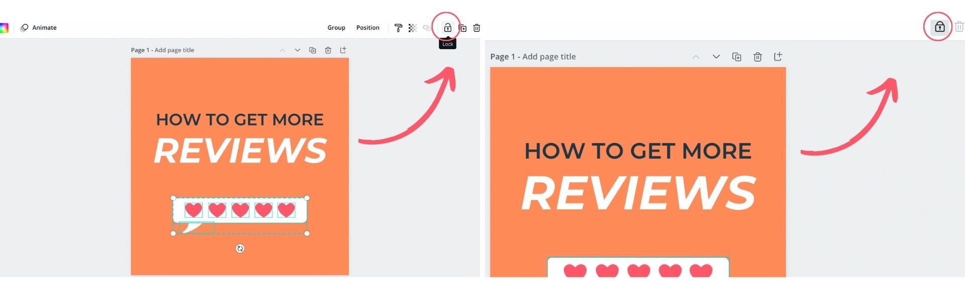This screenshot has height=301, width=965.
Task: Click the greyed trash icon in right toolbar
Action: tap(959, 27)
